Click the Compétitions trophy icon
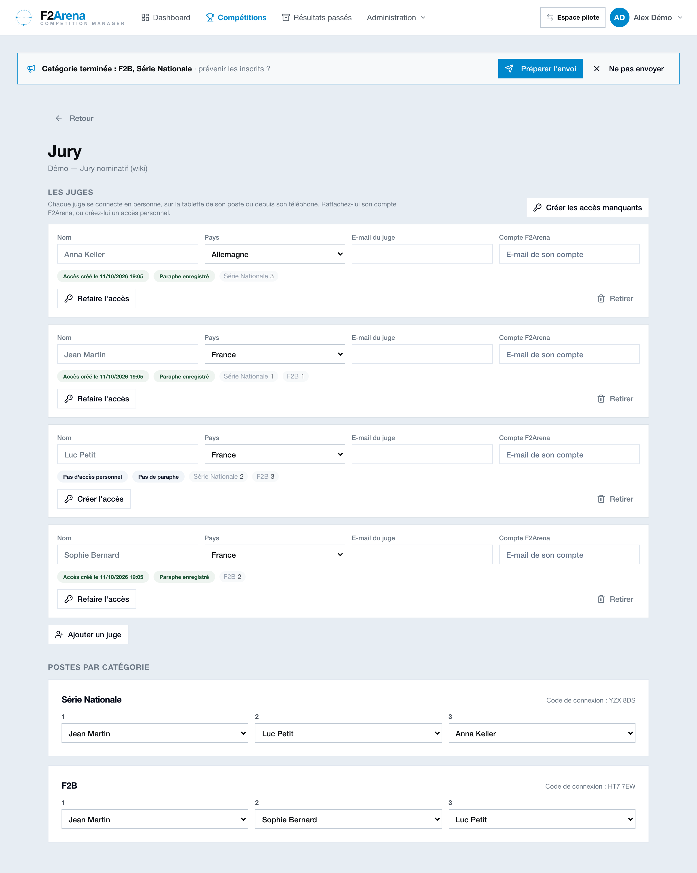This screenshot has width=697, height=873. click(x=210, y=17)
